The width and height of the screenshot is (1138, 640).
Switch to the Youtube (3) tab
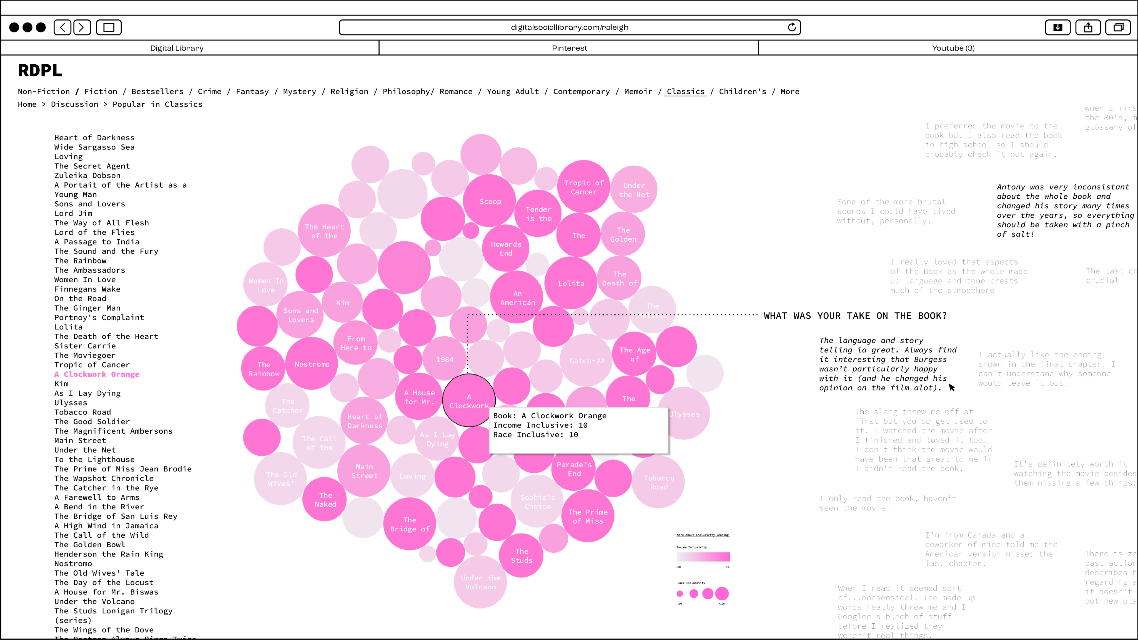[x=953, y=48]
